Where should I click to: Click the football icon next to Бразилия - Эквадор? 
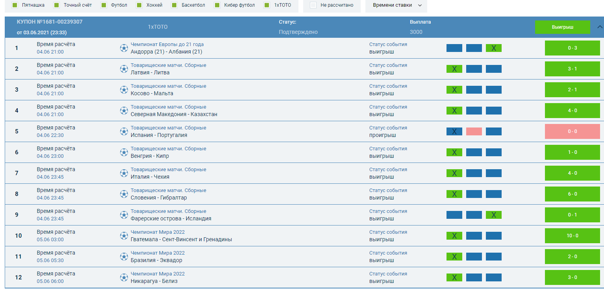pos(124,257)
